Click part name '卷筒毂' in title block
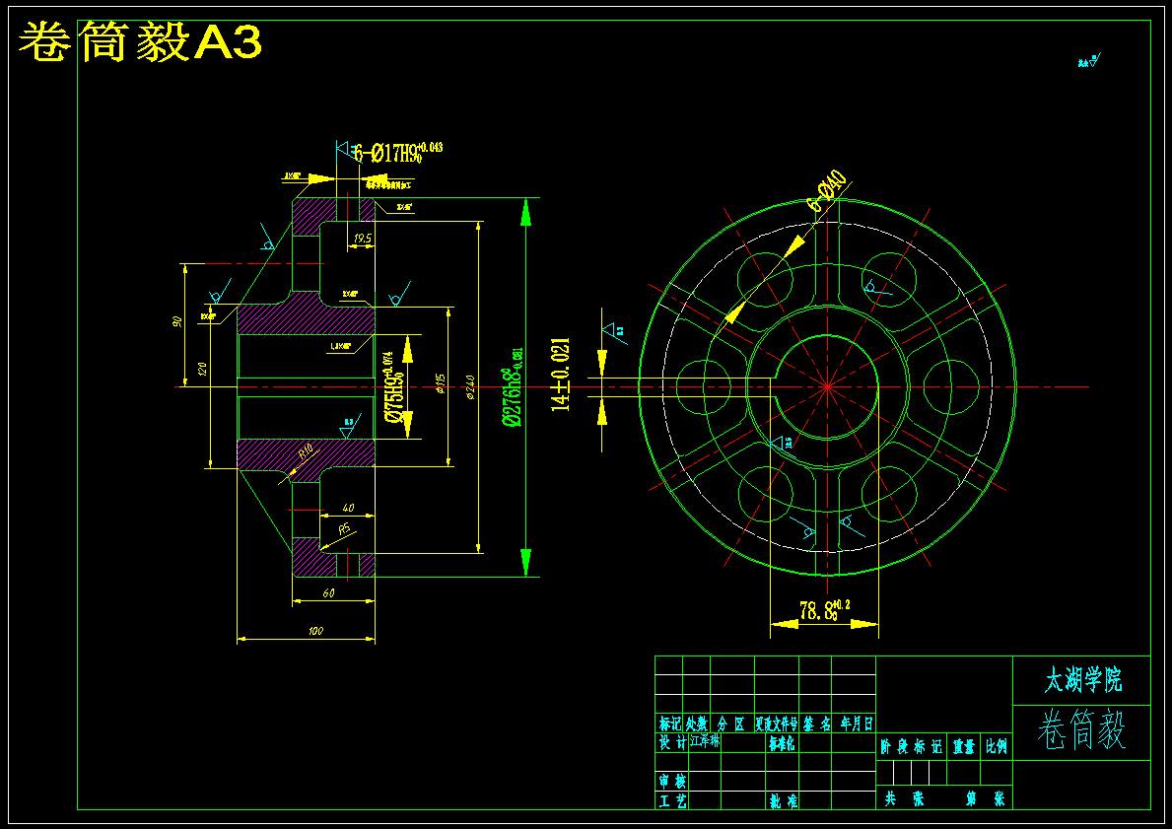The width and height of the screenshot is (1172, 829). 1081,729
